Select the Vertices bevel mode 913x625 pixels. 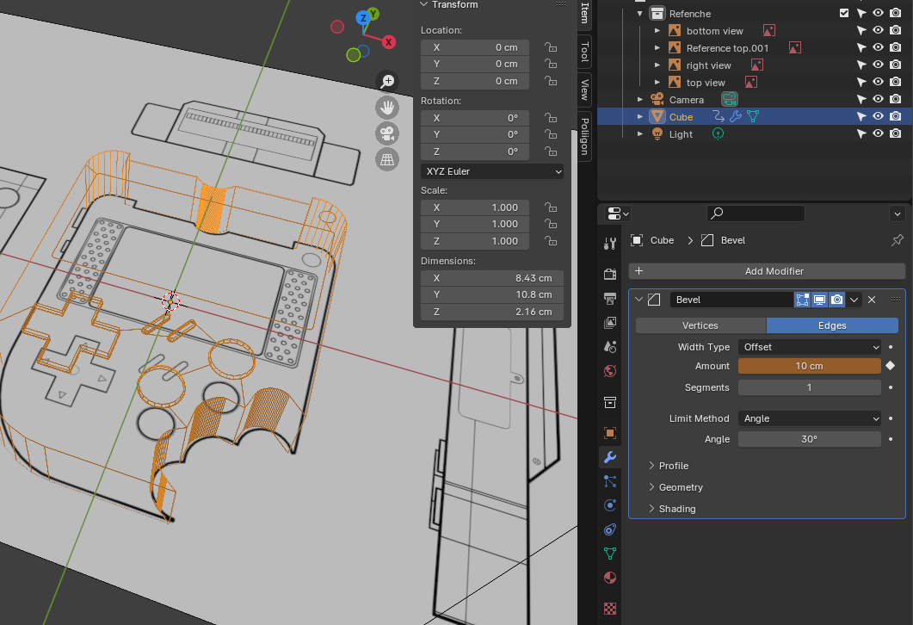[700, 325]
